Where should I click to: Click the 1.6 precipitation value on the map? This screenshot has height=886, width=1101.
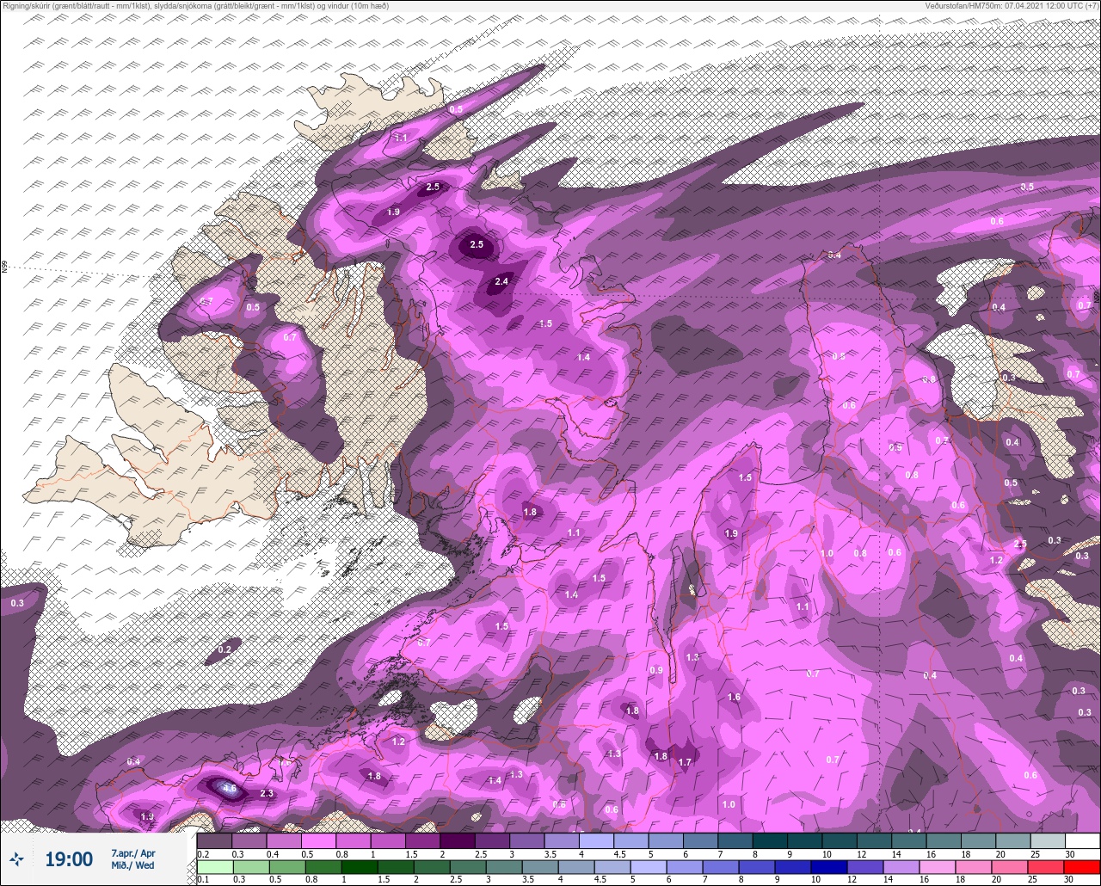coord(734,697)
